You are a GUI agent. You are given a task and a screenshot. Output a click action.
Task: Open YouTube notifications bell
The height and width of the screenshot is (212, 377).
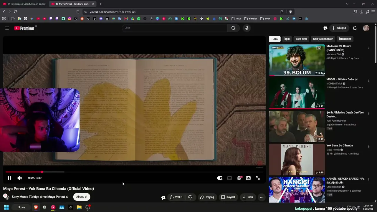pos(355,28)
